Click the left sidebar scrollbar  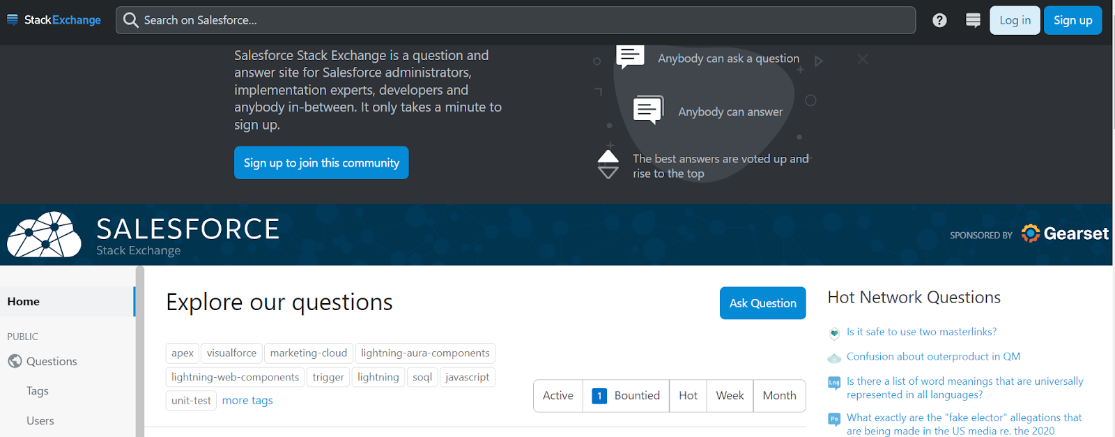140,351
